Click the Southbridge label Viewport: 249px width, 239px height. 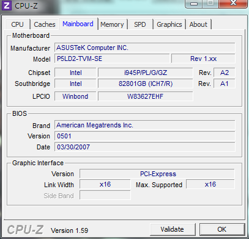[x=32, y=84]
